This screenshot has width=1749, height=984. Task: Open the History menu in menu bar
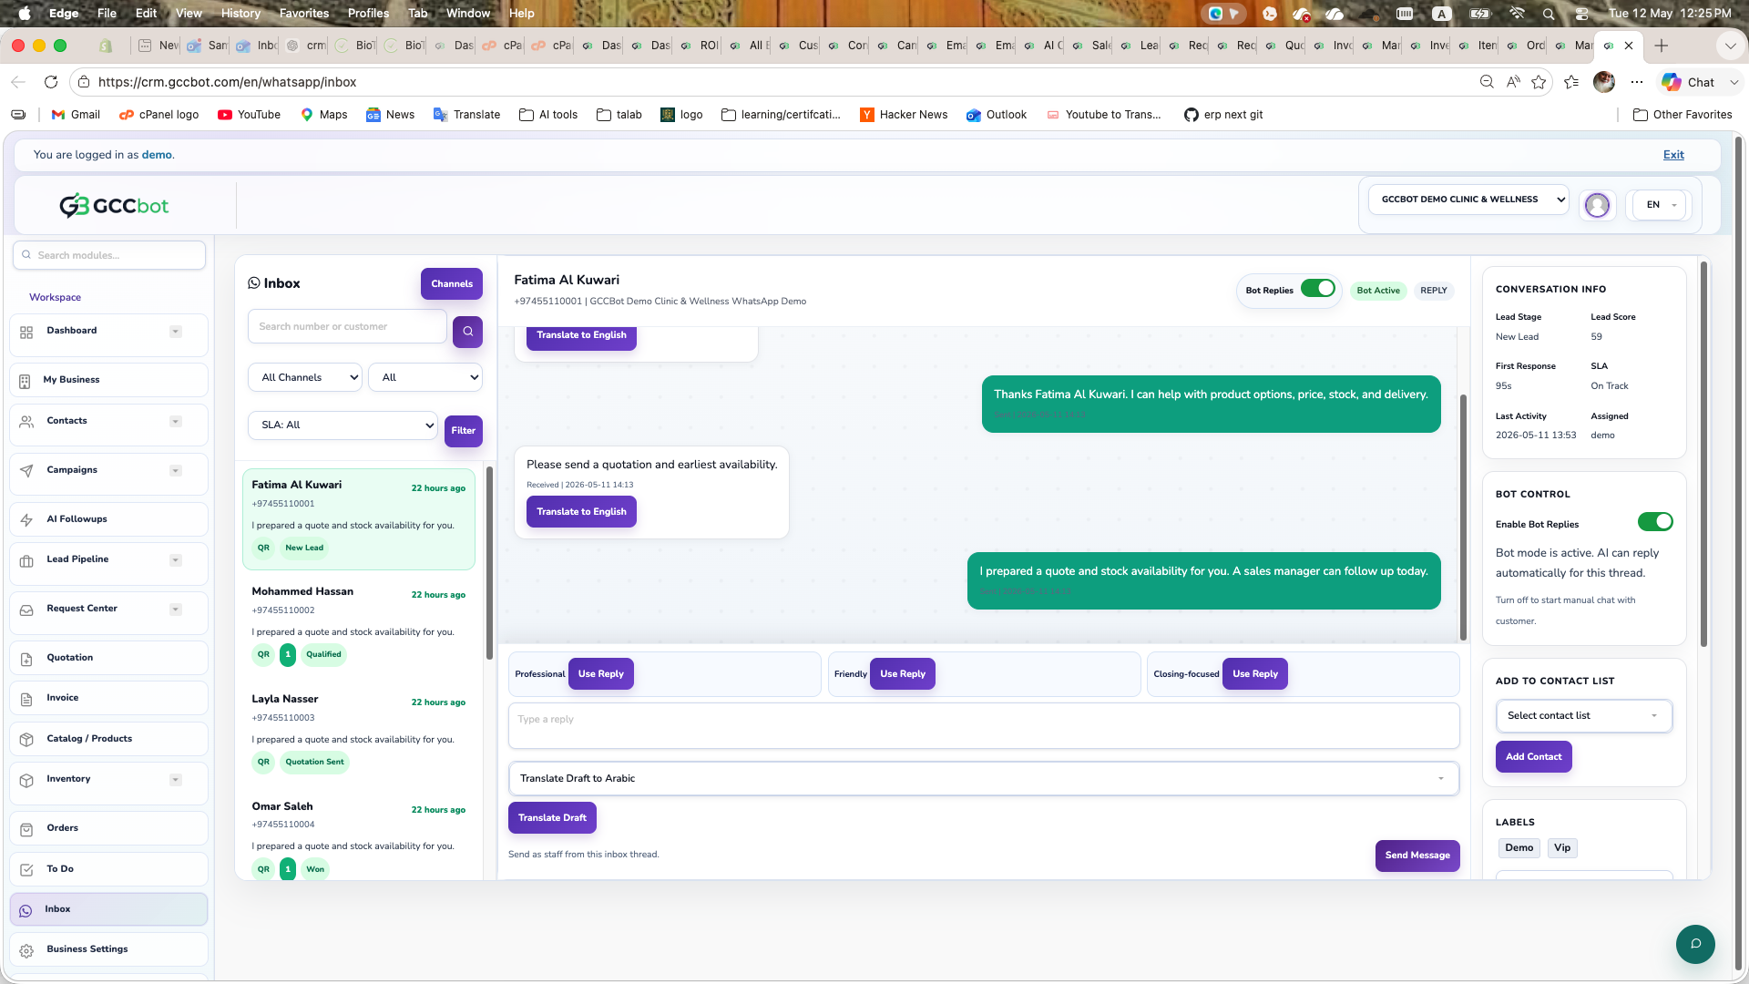pos(240,13)
